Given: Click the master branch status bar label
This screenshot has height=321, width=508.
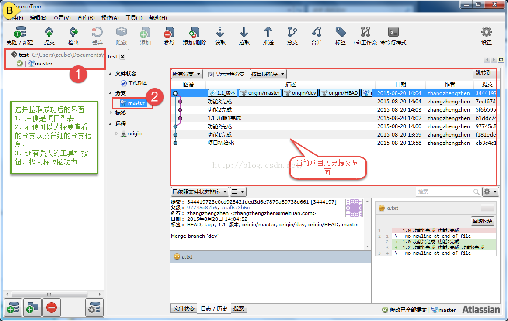Looking at the screenshot, I should point(444,310).
